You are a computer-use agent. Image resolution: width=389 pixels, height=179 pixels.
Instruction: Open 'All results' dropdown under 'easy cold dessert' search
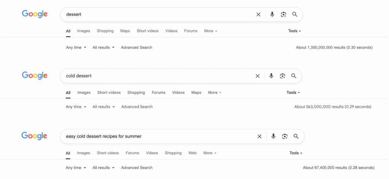click(104, 168)
